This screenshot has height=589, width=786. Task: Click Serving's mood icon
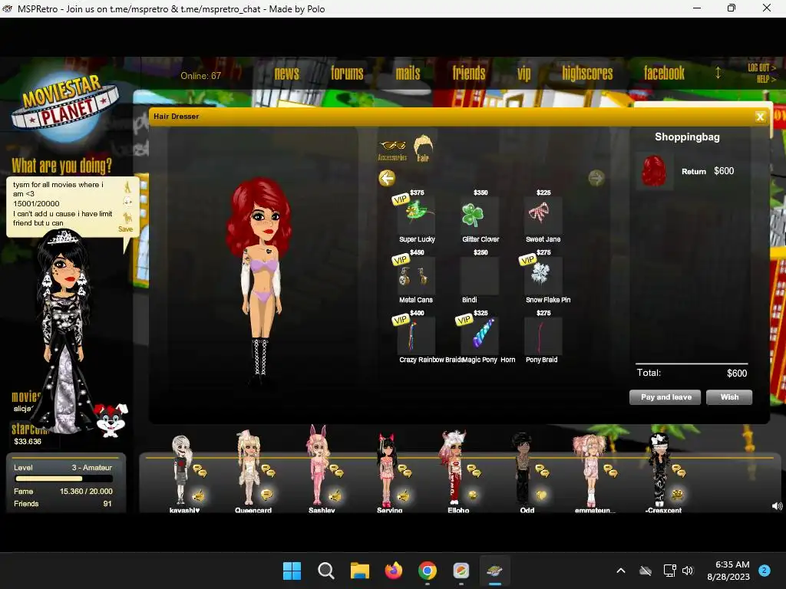404,496
